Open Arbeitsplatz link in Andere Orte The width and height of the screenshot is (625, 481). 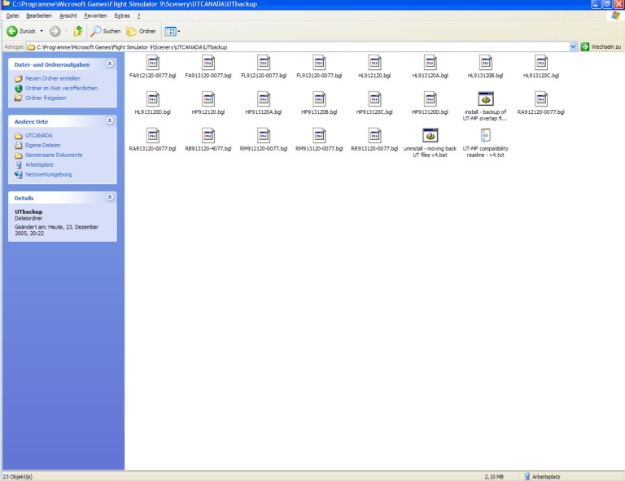pyautogui.click(x=39, y=164)
